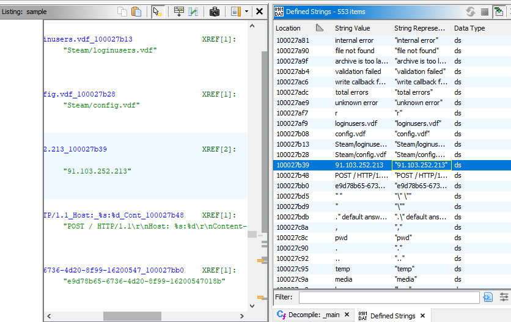This screenshot has width=511, height=322.
Task: Select the Defined Strings tab
Action: [392, 315]
